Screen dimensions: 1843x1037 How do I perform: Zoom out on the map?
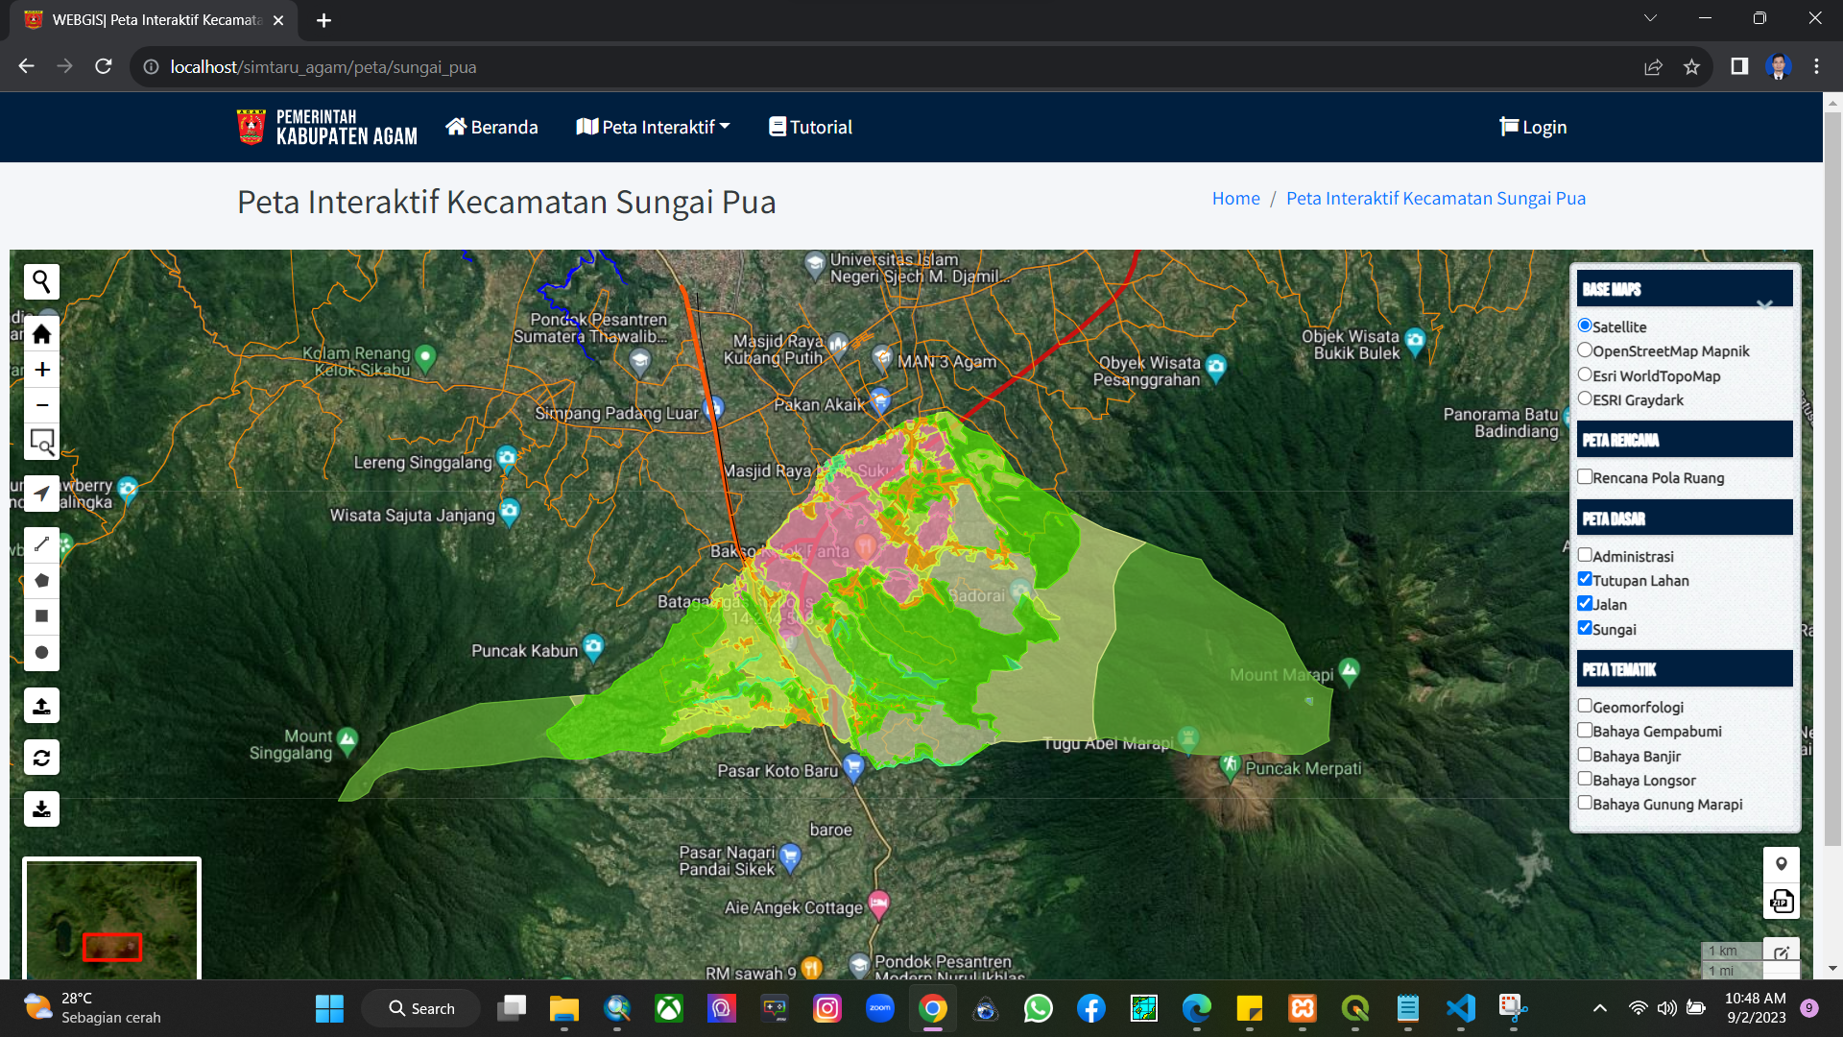point(41,405)
